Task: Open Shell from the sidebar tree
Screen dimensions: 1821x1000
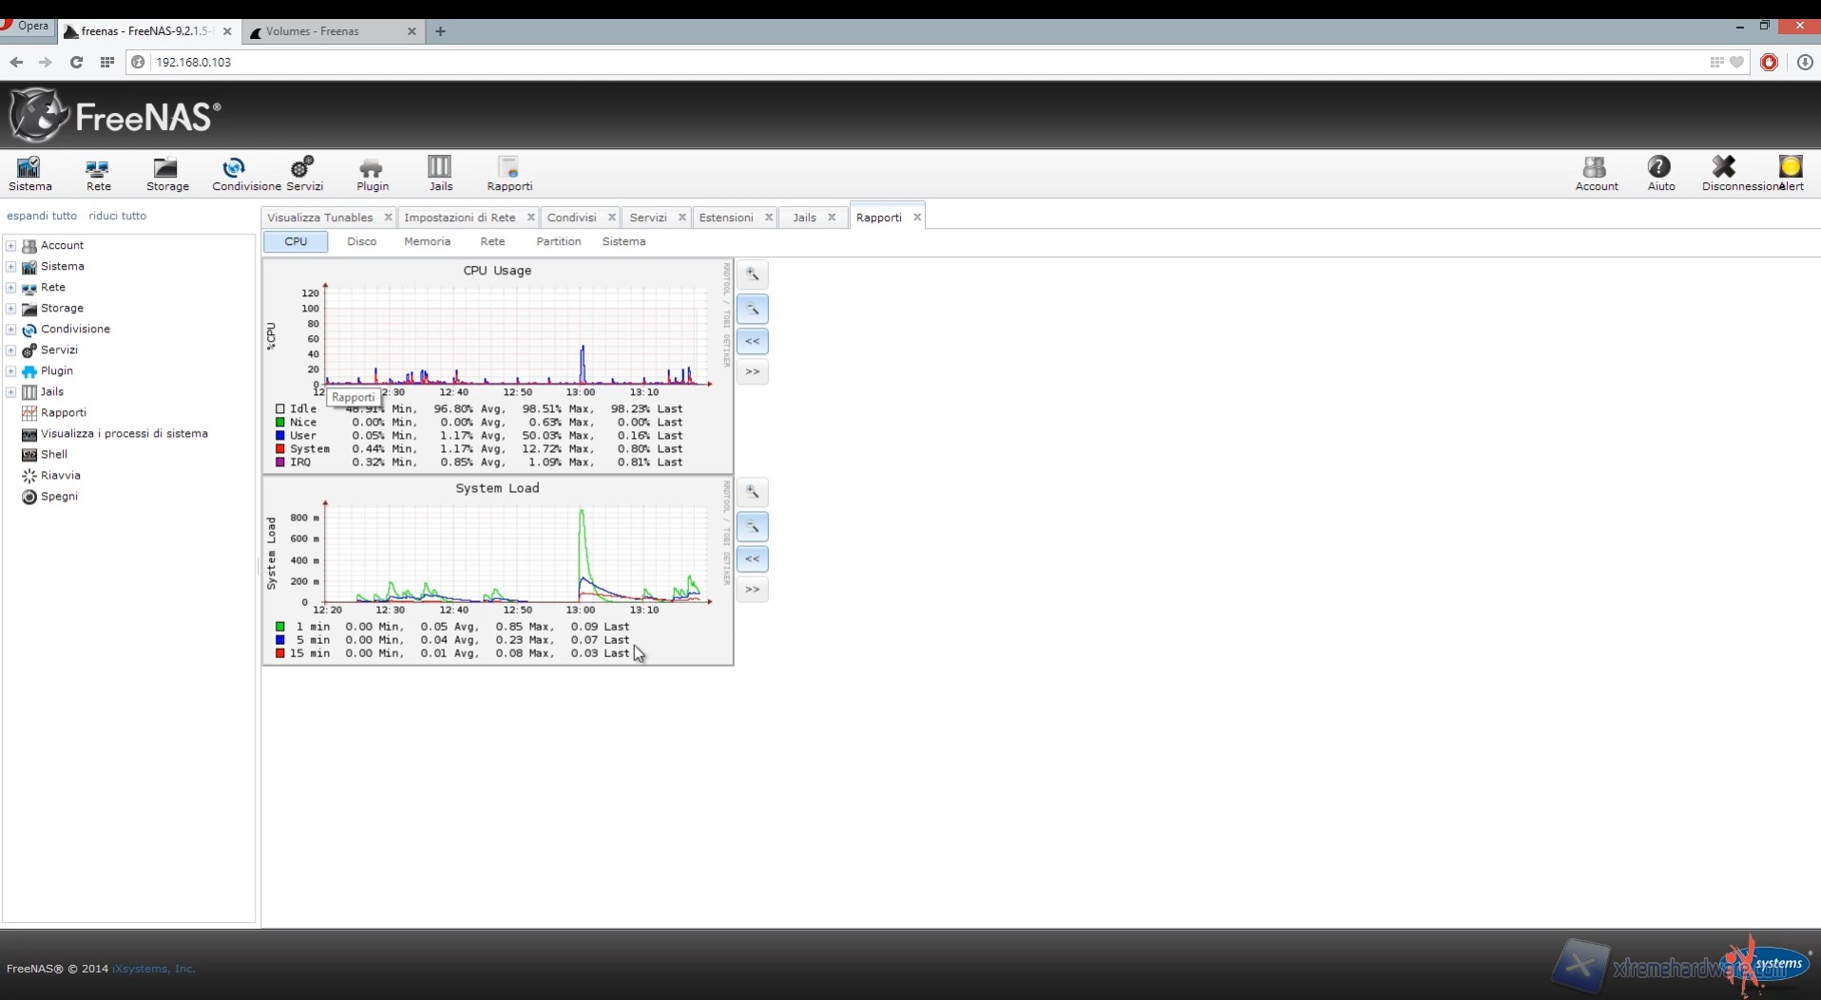Action: [x=53, y=455]
